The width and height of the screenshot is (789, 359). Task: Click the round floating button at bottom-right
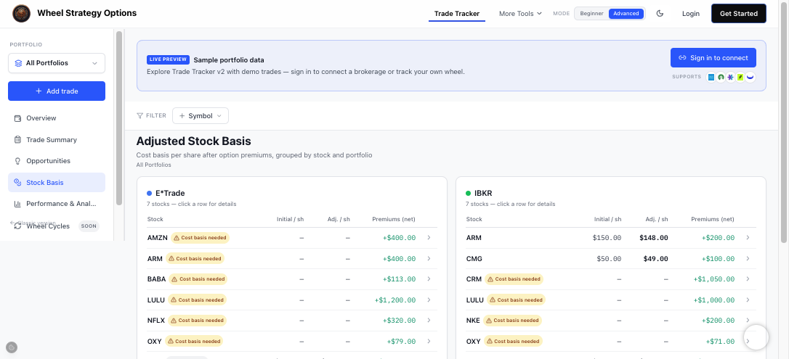tap(756, 337)
